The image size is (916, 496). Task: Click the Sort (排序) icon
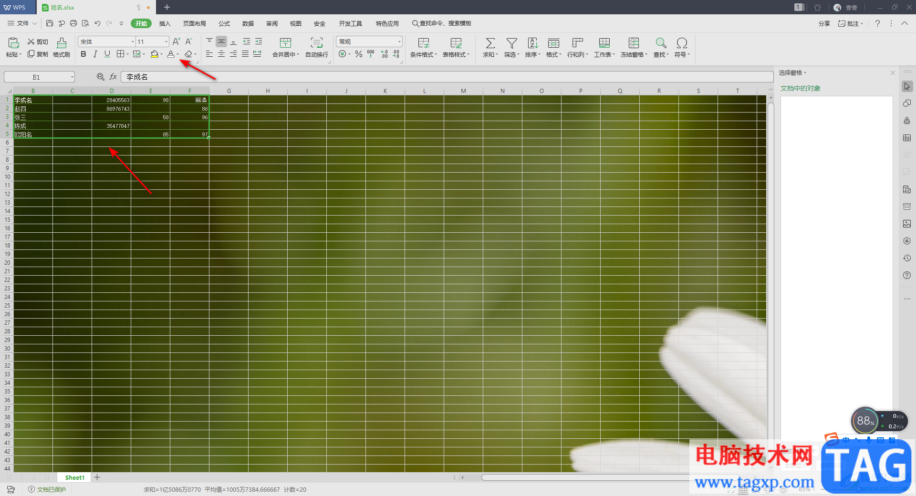tap(532, 43)
